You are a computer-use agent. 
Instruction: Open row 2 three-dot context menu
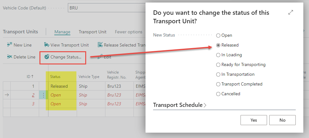[x=44, y=95]
